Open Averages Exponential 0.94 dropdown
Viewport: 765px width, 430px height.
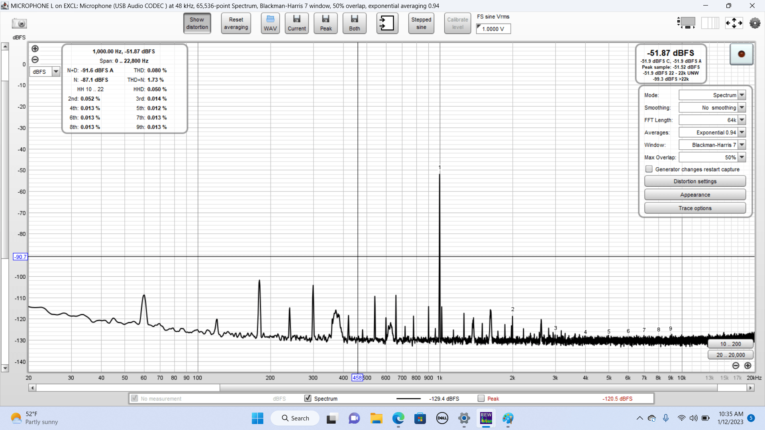click(x=712, y=133)
